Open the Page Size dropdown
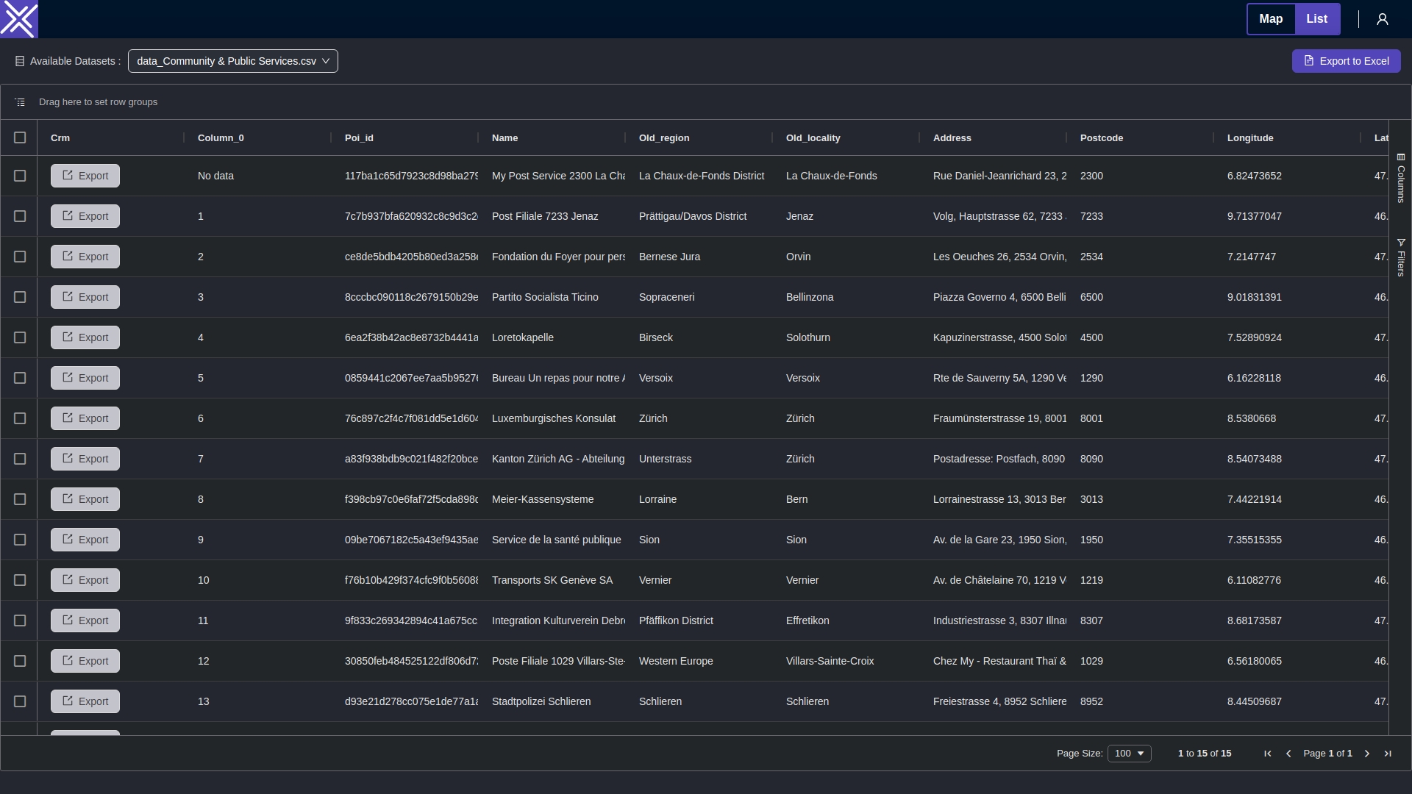The image size is (1412, 794). (1129, 754)
